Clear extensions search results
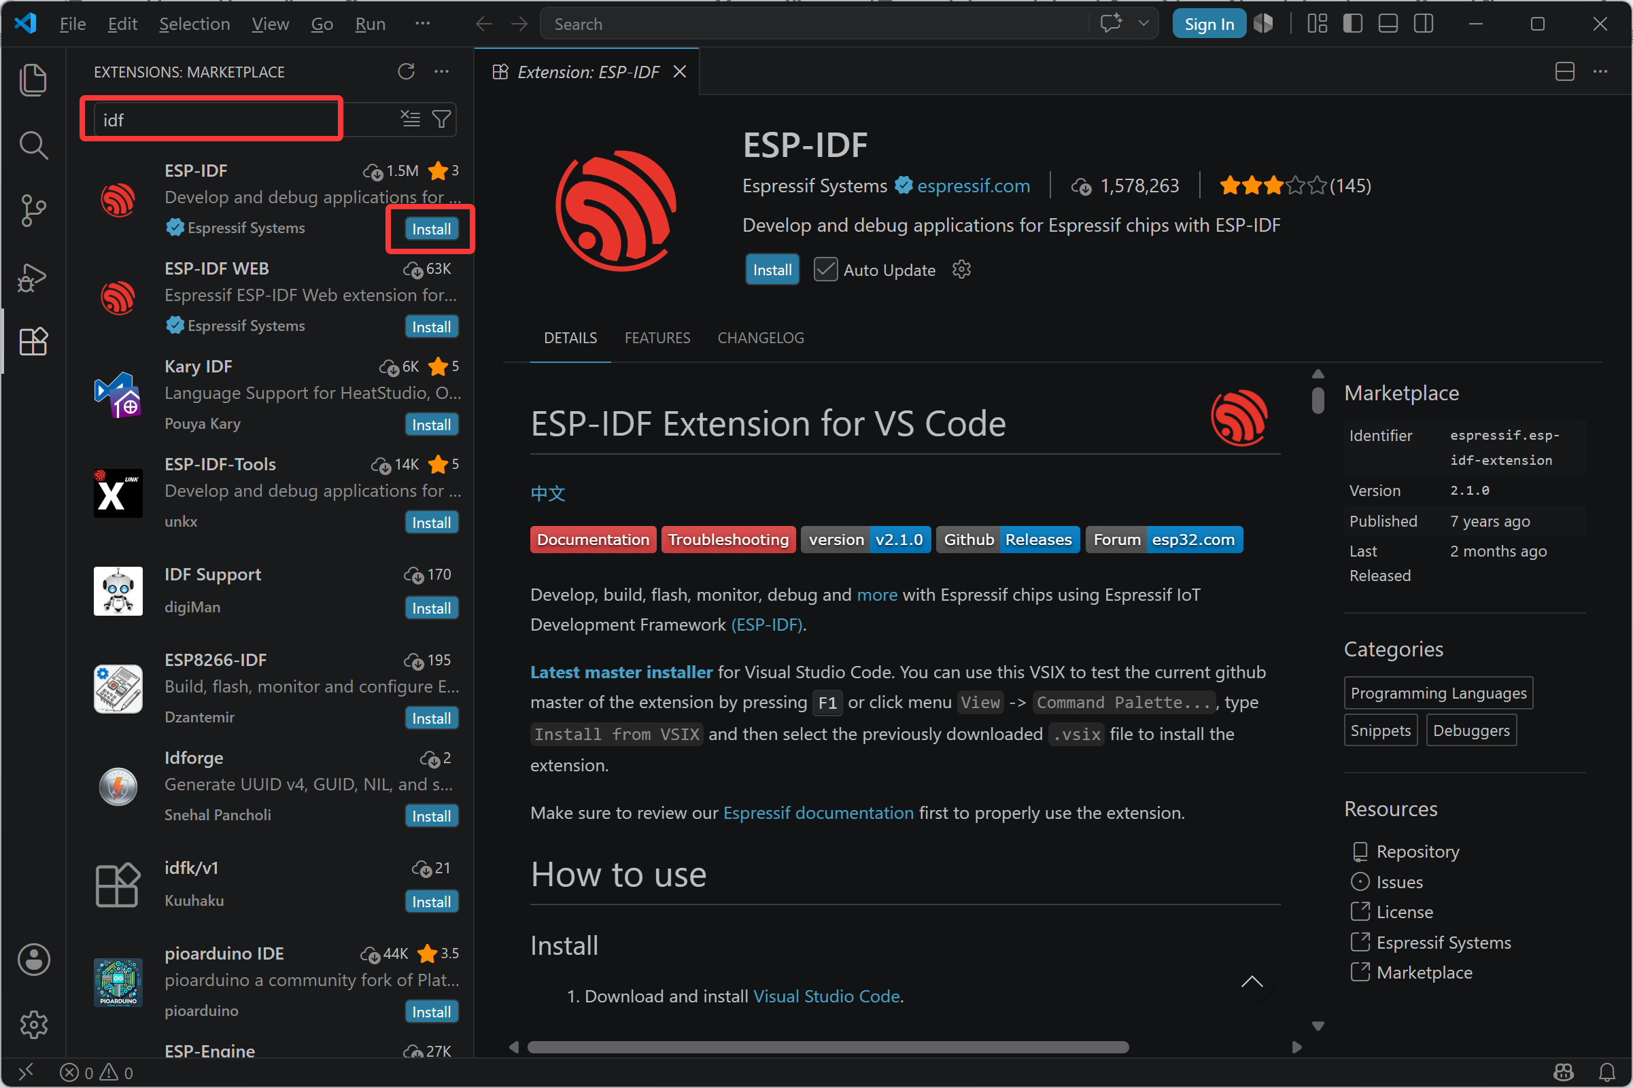This screenshot has height=1088, width=1633. coord(410,120)
